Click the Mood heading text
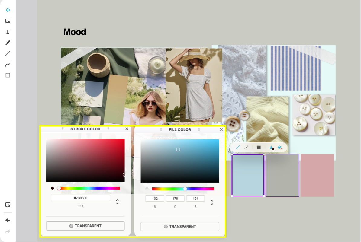 75,32
